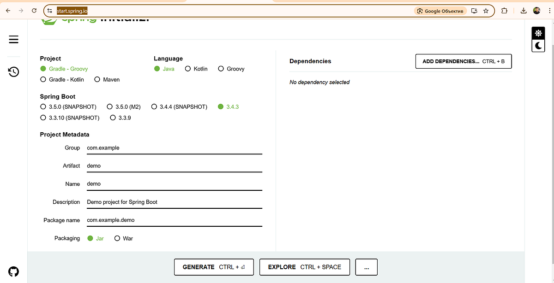
Task: Open Google Lens from the address bar
Action: 440,10
